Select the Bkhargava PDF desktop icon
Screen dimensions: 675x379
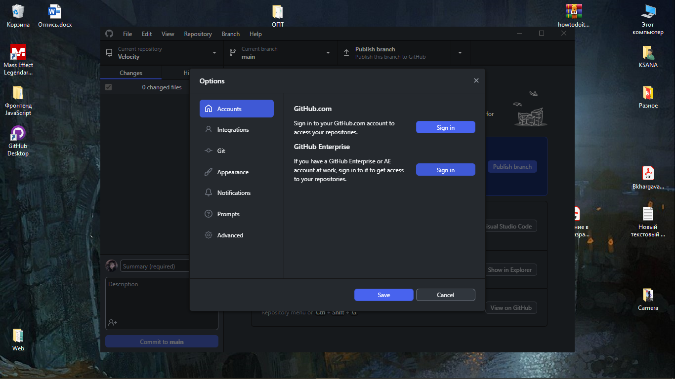[x=648, y=178]
